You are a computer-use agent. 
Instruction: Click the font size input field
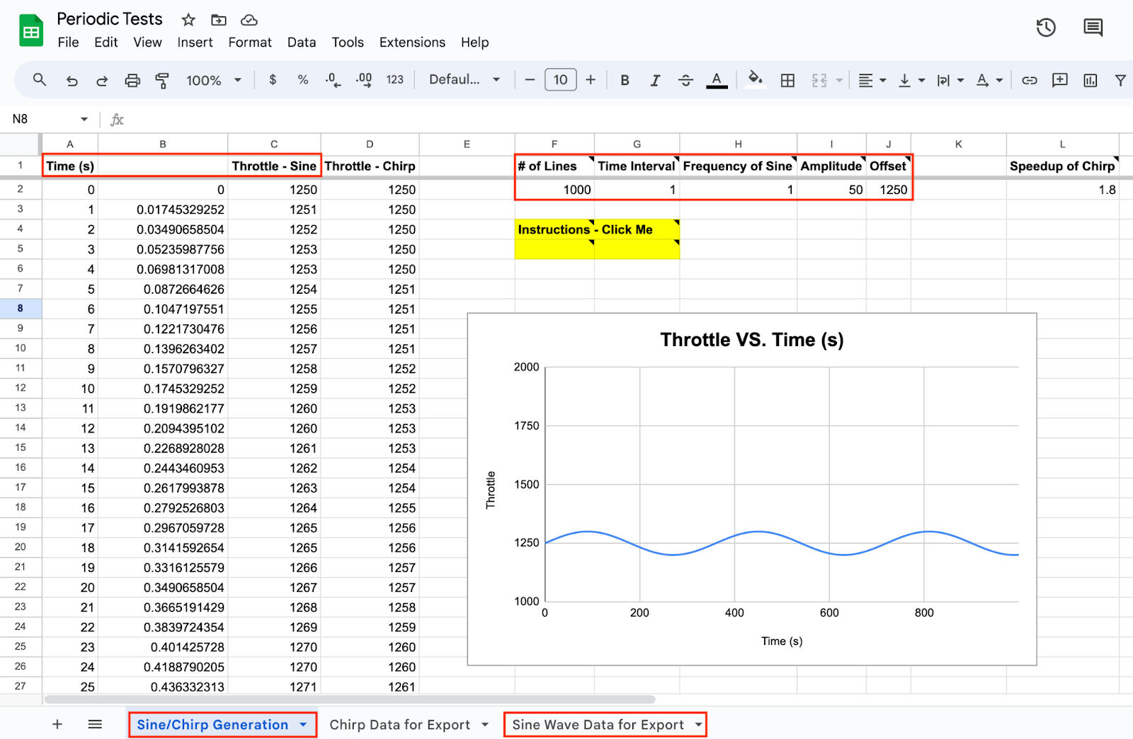[x=560, y=80]
